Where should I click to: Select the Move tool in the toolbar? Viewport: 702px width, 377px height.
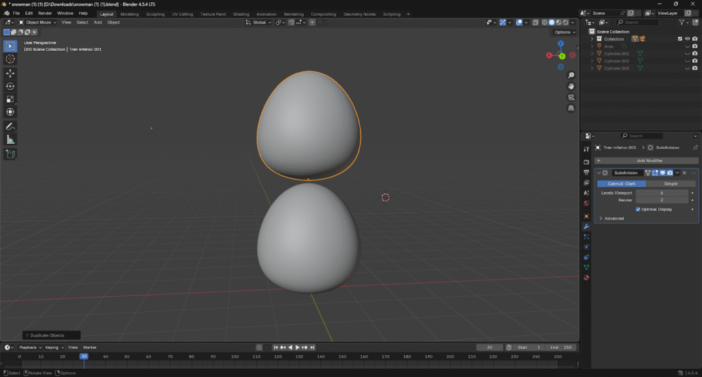tap(10, 73)
